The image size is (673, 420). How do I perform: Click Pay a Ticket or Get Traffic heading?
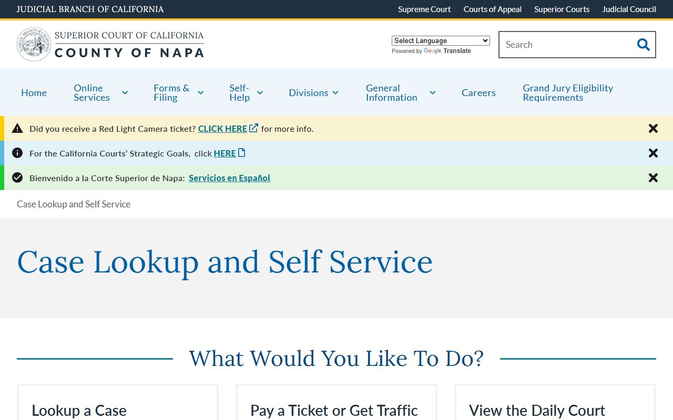coord(334,411)
